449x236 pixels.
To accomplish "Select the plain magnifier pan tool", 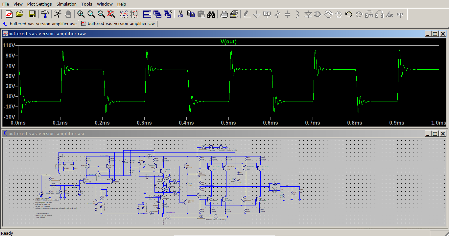I will (91, 14).
